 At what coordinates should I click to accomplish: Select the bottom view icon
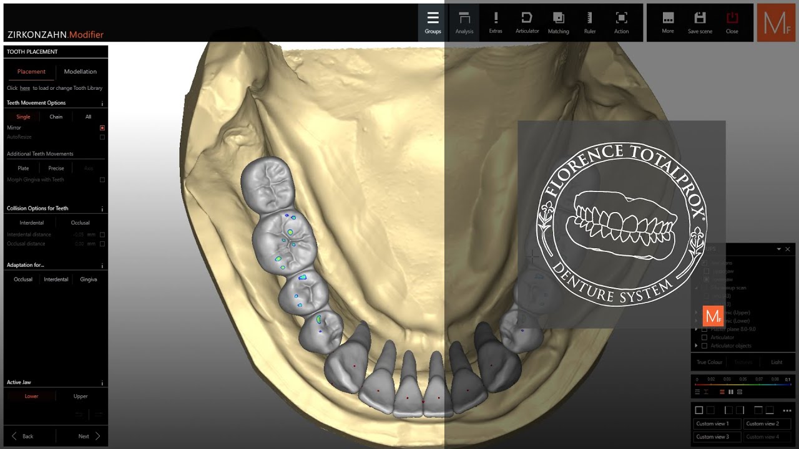[770, 410]
